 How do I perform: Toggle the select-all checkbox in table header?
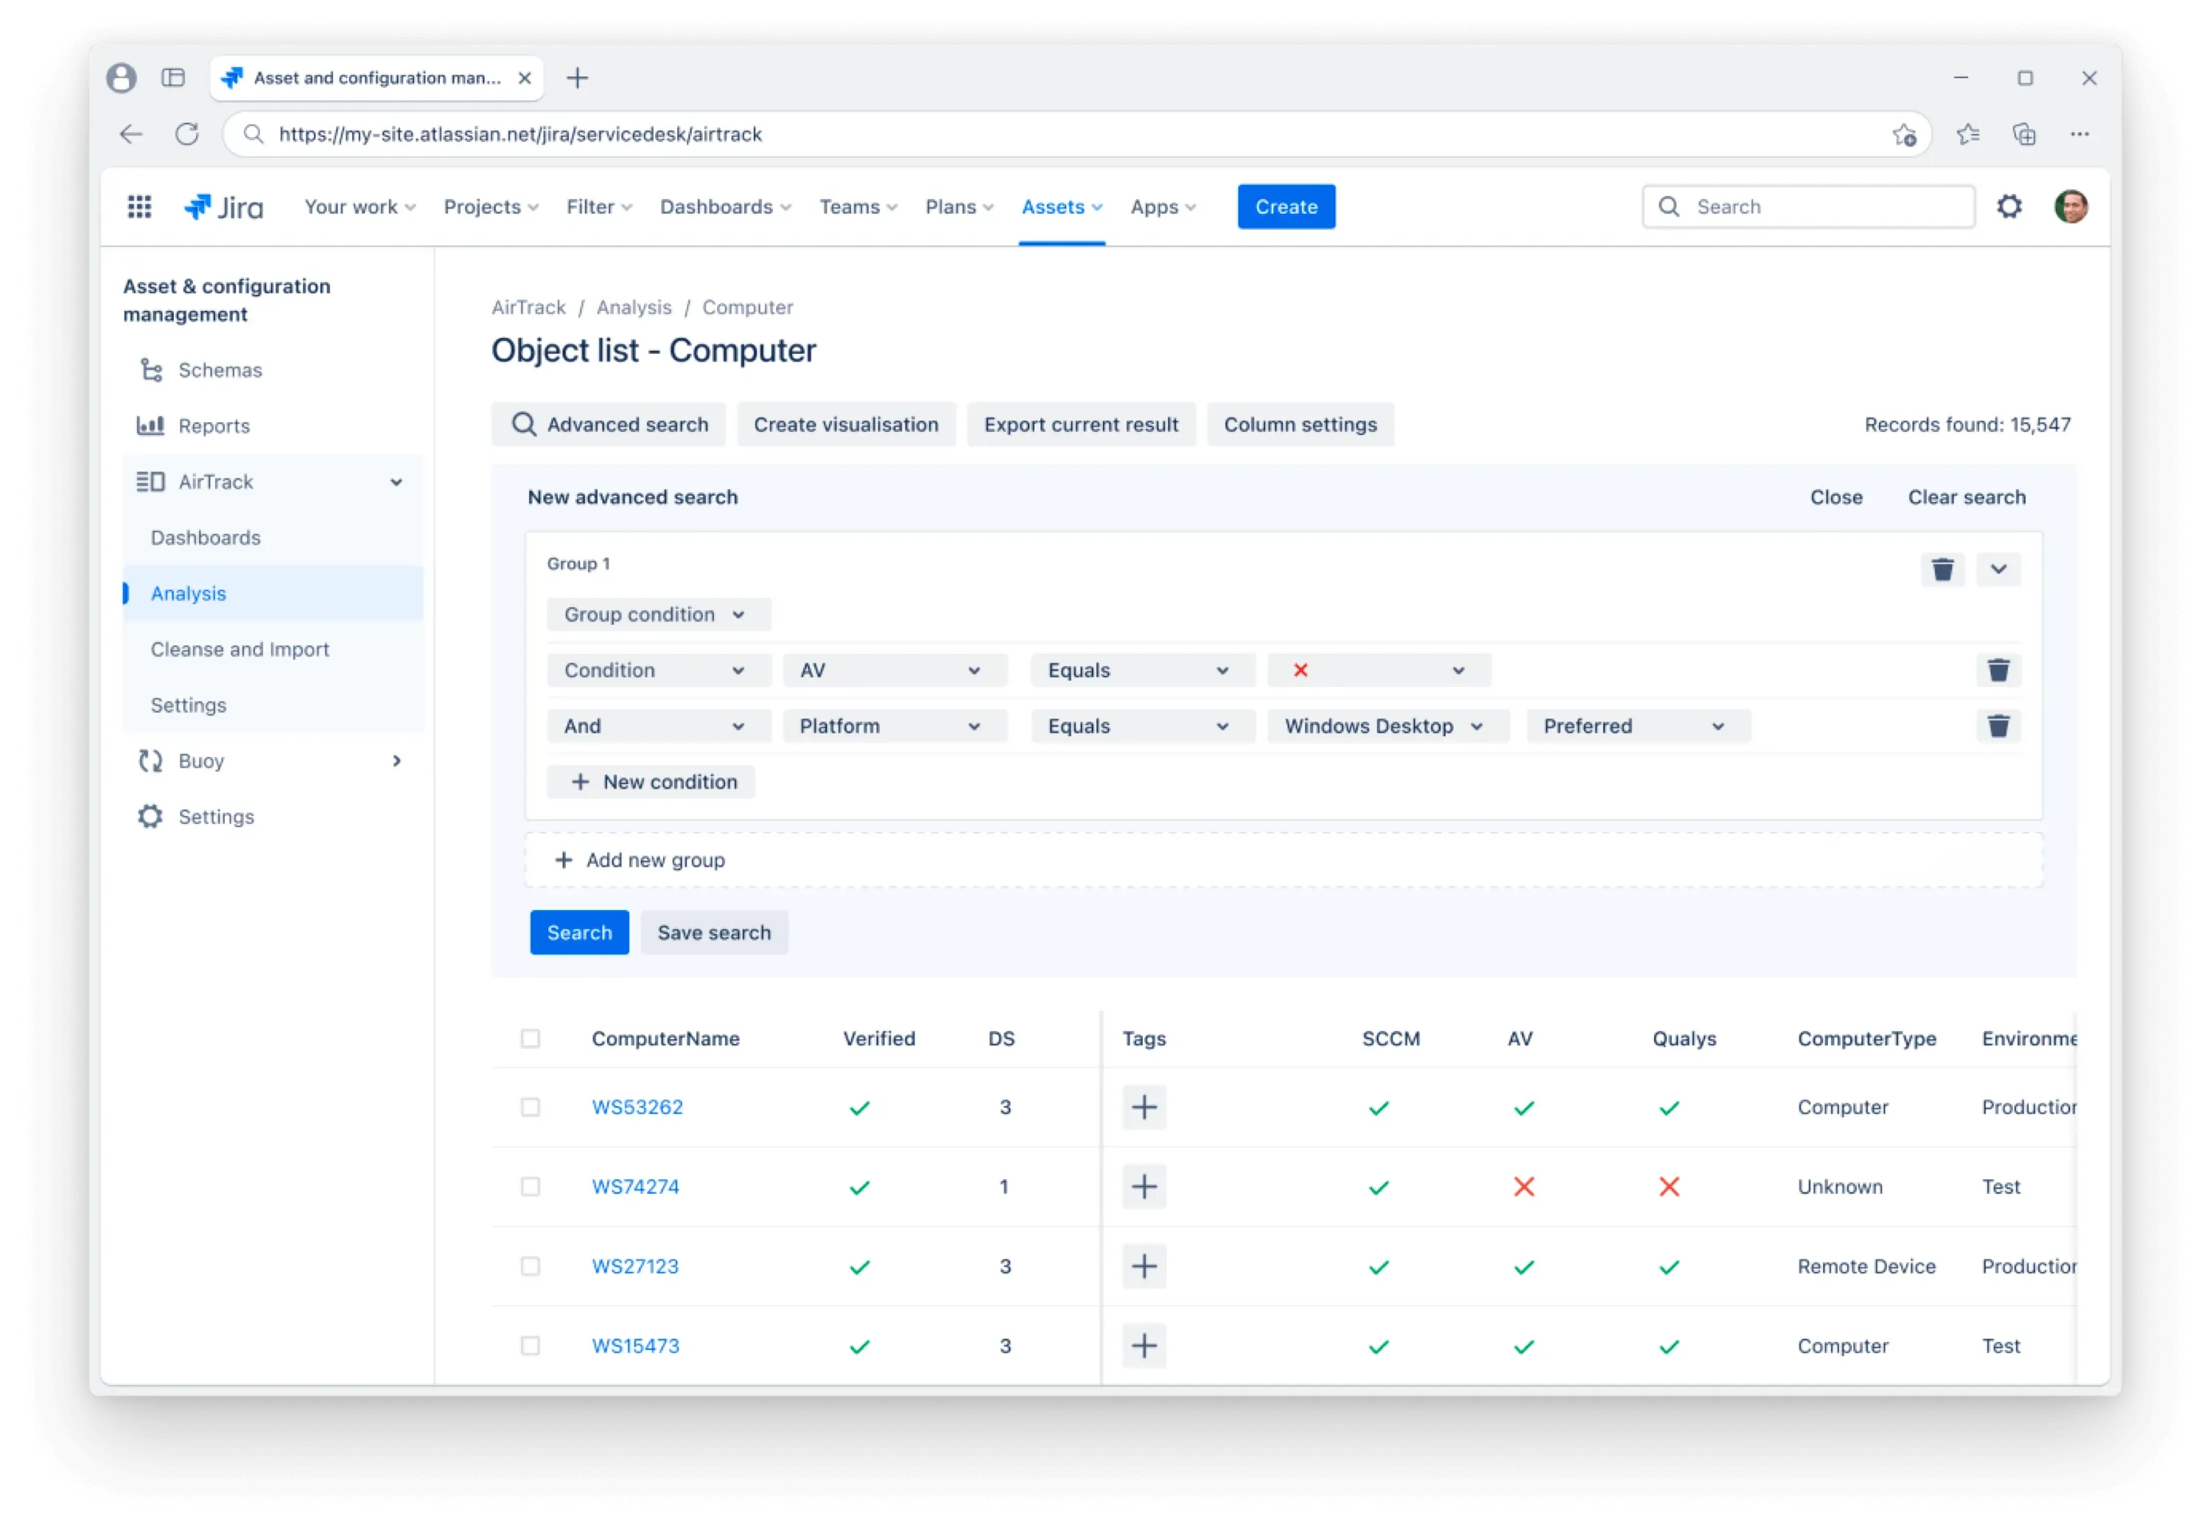click(x=531, y=1038)
